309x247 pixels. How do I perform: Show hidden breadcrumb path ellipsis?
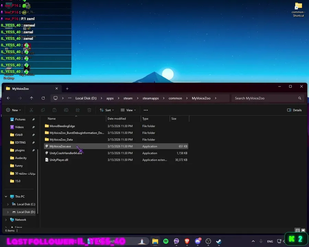pyautogui.click(x=70, y=98)
